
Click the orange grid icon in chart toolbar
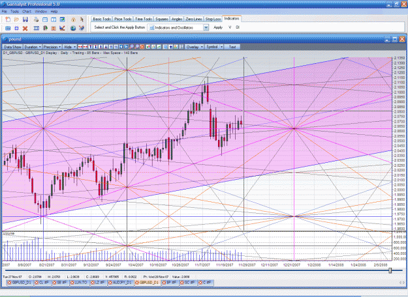point(142,47)
